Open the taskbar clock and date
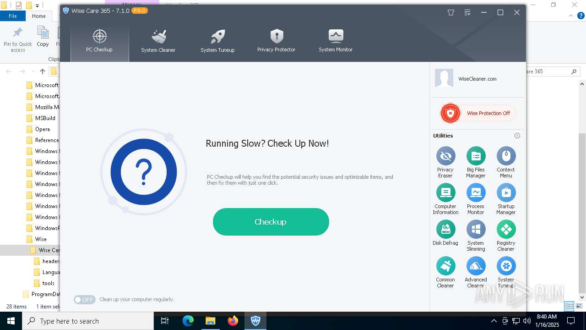 (x=546, y=320)
